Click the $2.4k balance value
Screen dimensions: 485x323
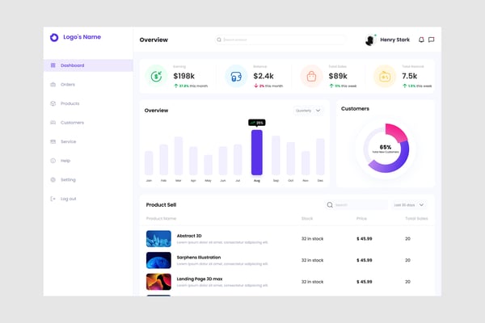pyautogui.click(x=264, y=76)
